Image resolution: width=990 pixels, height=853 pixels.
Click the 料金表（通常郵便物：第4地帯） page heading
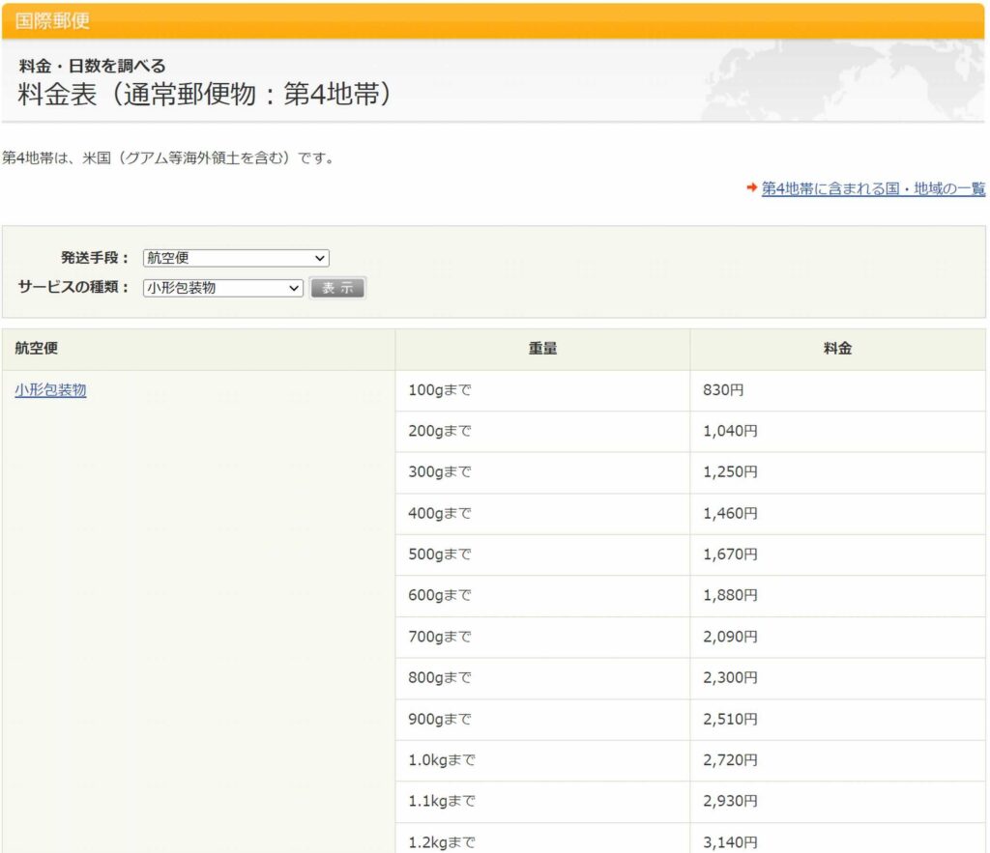[204, 94]
